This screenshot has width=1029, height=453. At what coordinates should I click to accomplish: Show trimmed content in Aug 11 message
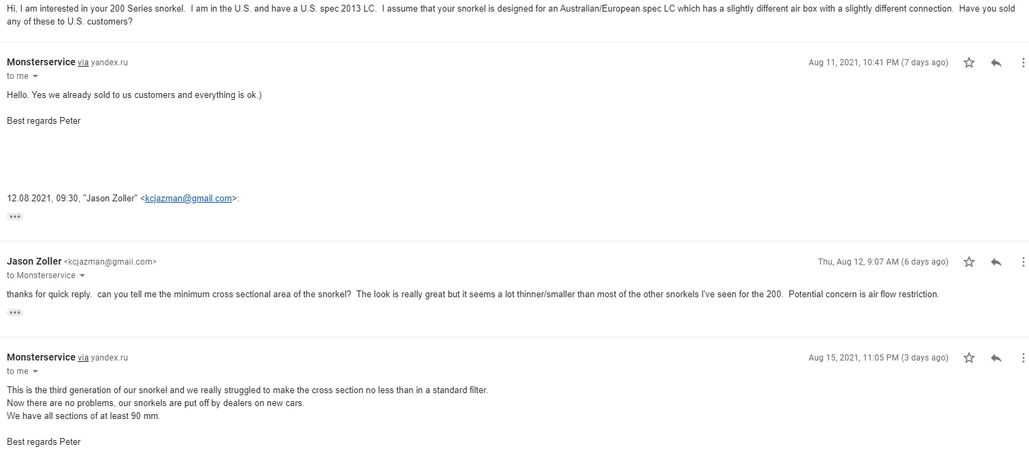(x=15, y=216)
